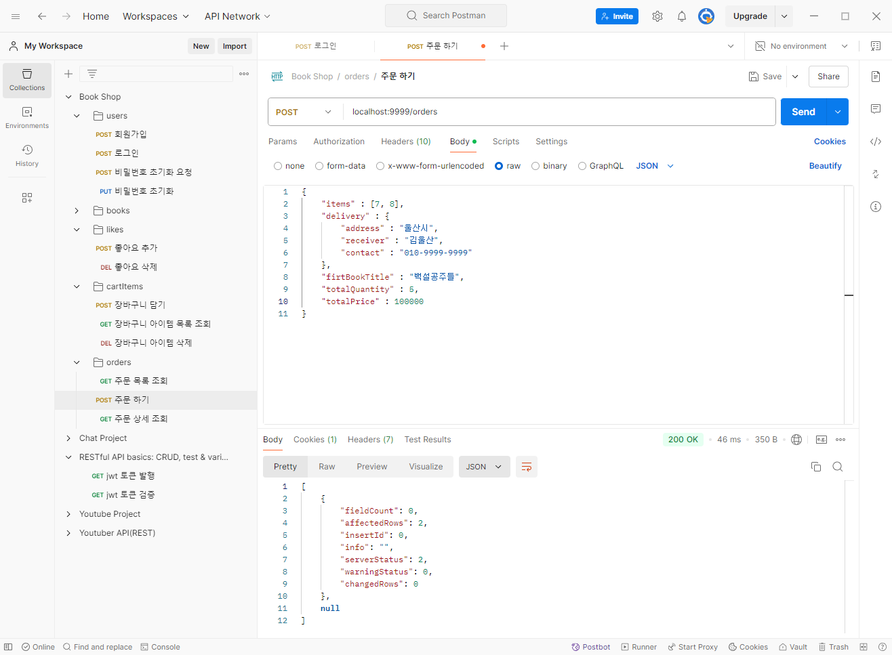Go back with the left arrow

click(42, 16)
